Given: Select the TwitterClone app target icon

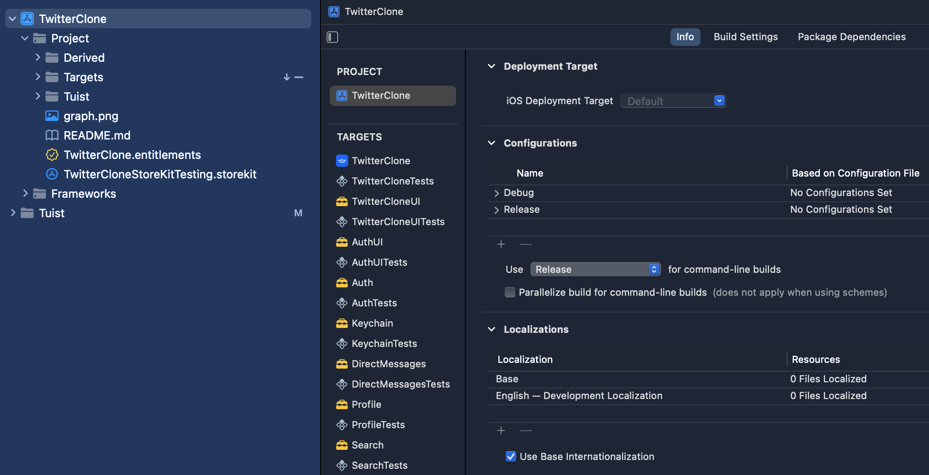Looking at the screenshot, I should (342, 161).
